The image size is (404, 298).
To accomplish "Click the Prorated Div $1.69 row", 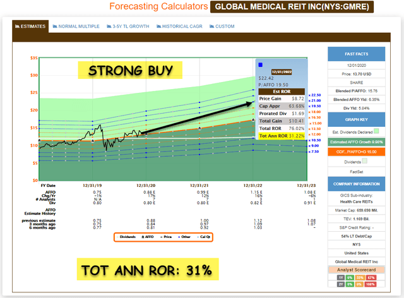I will click(x=282, y=114).
